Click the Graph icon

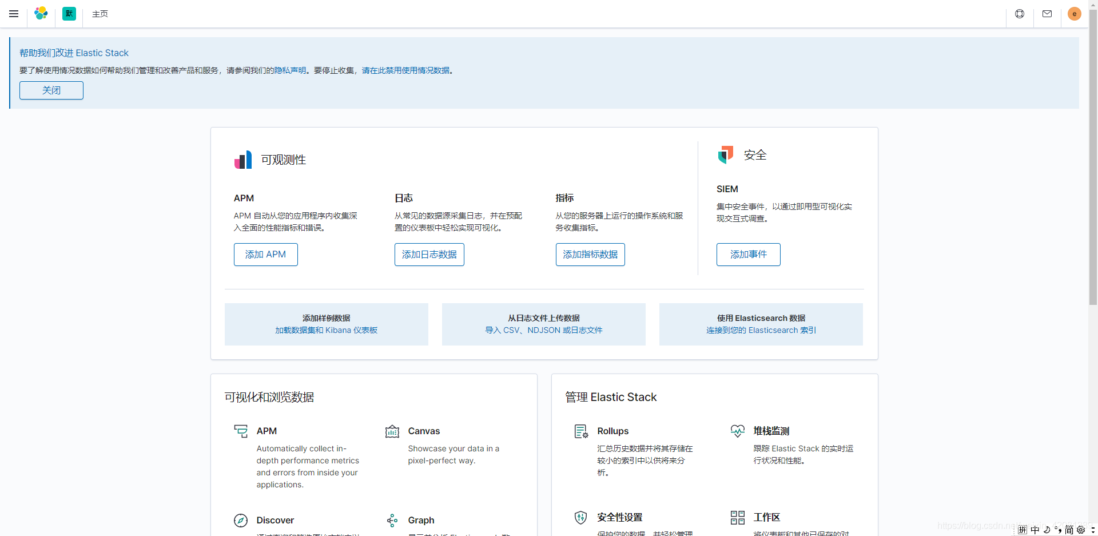point(392,521)
